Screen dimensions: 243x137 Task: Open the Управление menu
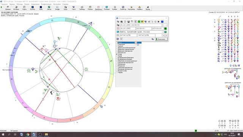tap(35, 4)
